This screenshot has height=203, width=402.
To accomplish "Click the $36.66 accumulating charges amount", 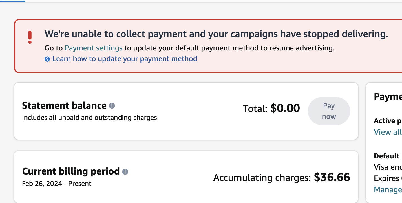I will pos(332,177).
